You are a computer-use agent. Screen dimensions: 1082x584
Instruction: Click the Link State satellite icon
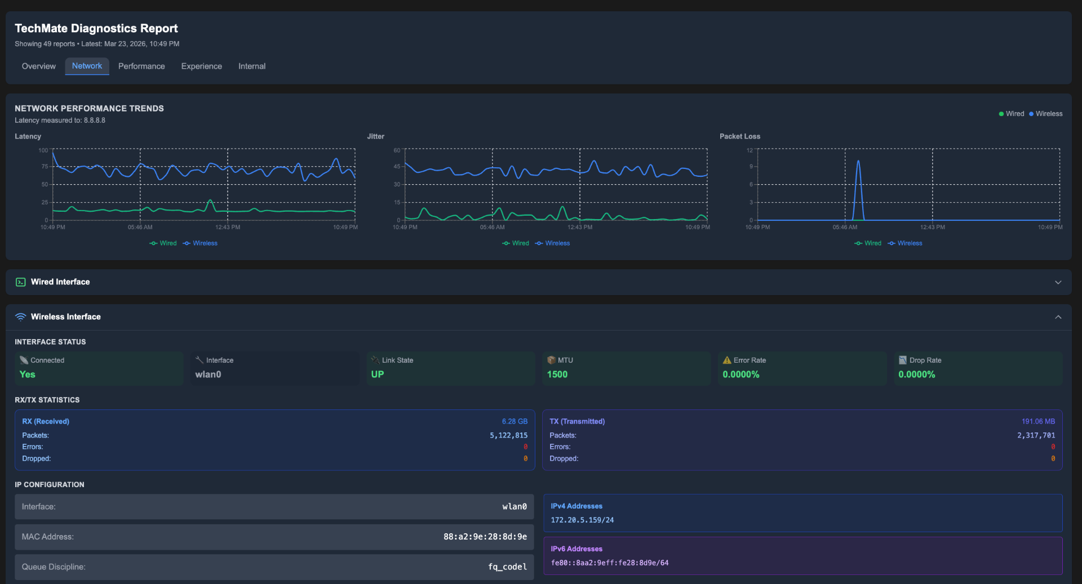(x=375, y=360)
